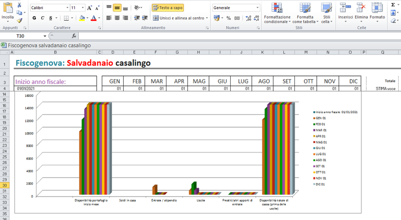Screen dimensions: 401x220
Task: Center cell text horizontally
Action: coord(117,18)
